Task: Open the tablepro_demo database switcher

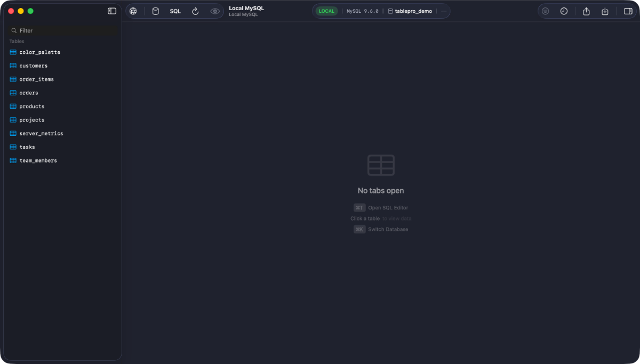Action: click(410, 11)
